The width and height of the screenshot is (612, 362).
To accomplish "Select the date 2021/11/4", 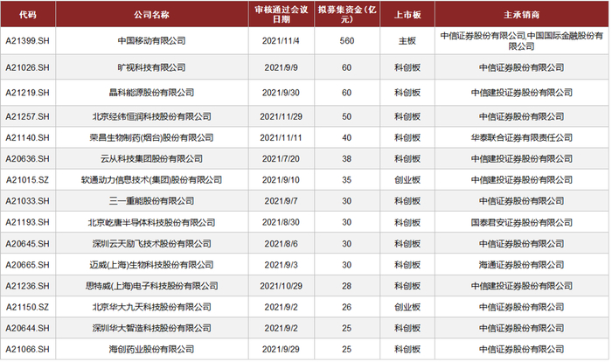I will pos(281,41).
